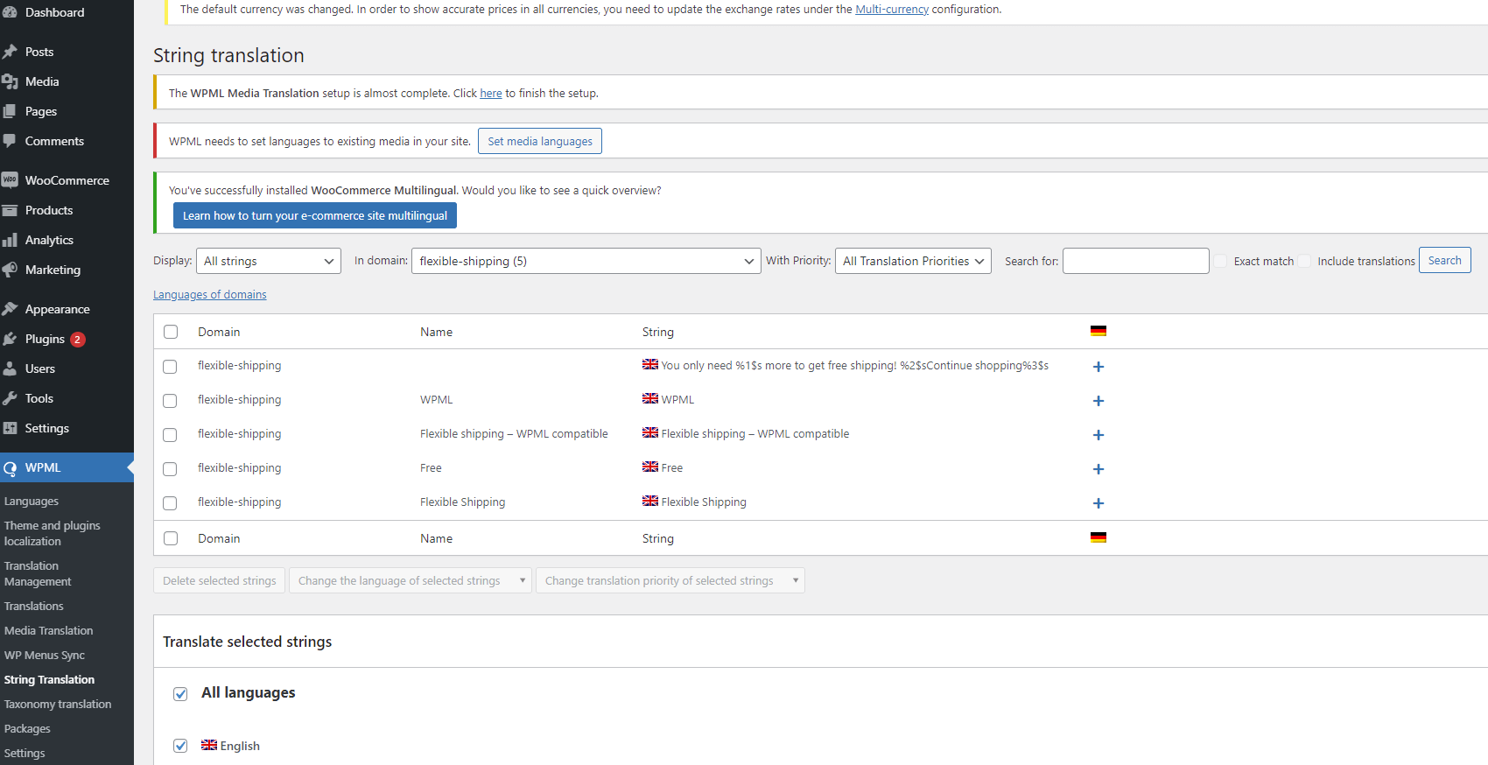Click the Search button
This screenshot has width=1488, height=765.
(x=1445, y=260)
